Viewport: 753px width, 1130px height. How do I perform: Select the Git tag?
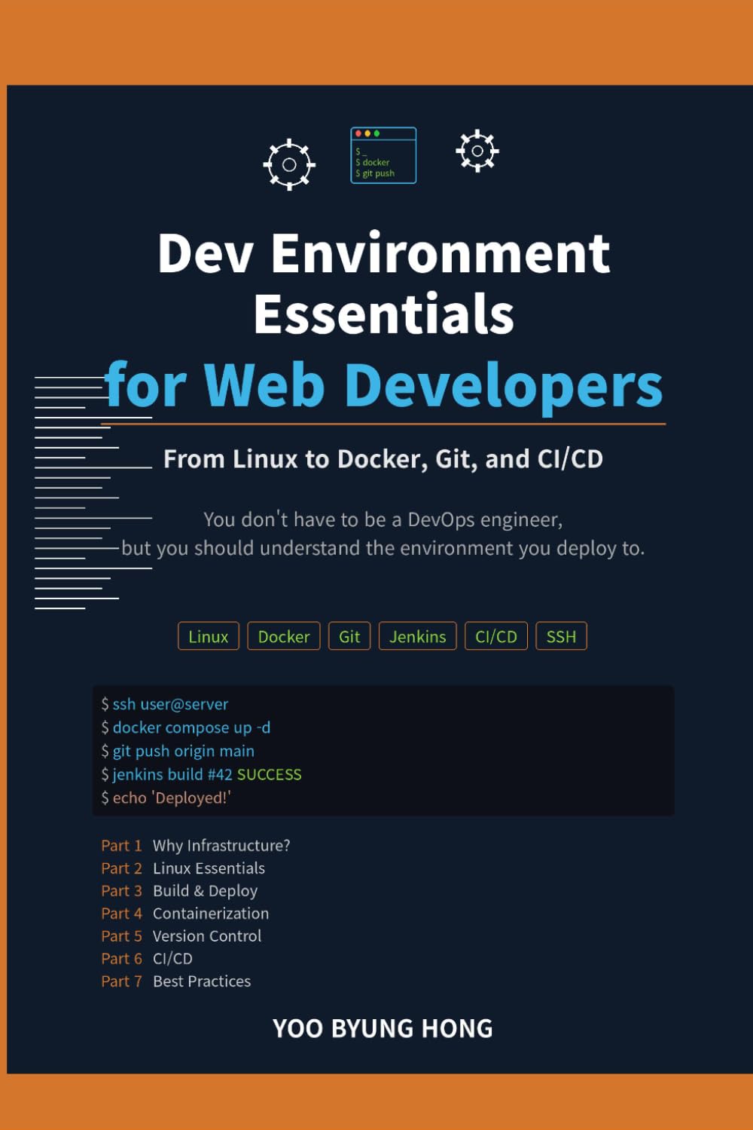point(349,636)
